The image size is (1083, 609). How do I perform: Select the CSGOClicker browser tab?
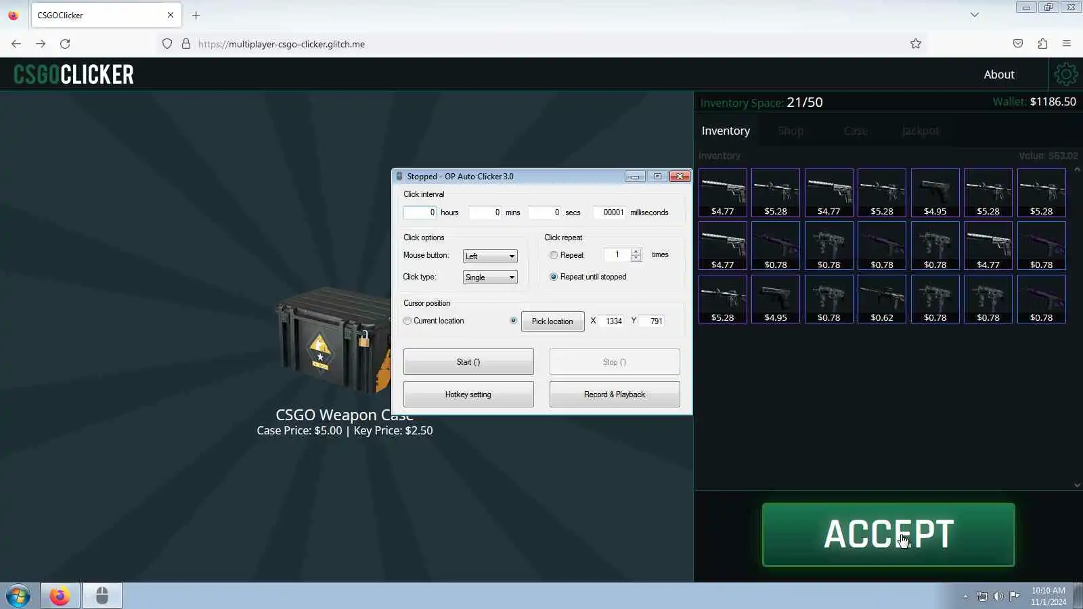(x=106, y=15)
